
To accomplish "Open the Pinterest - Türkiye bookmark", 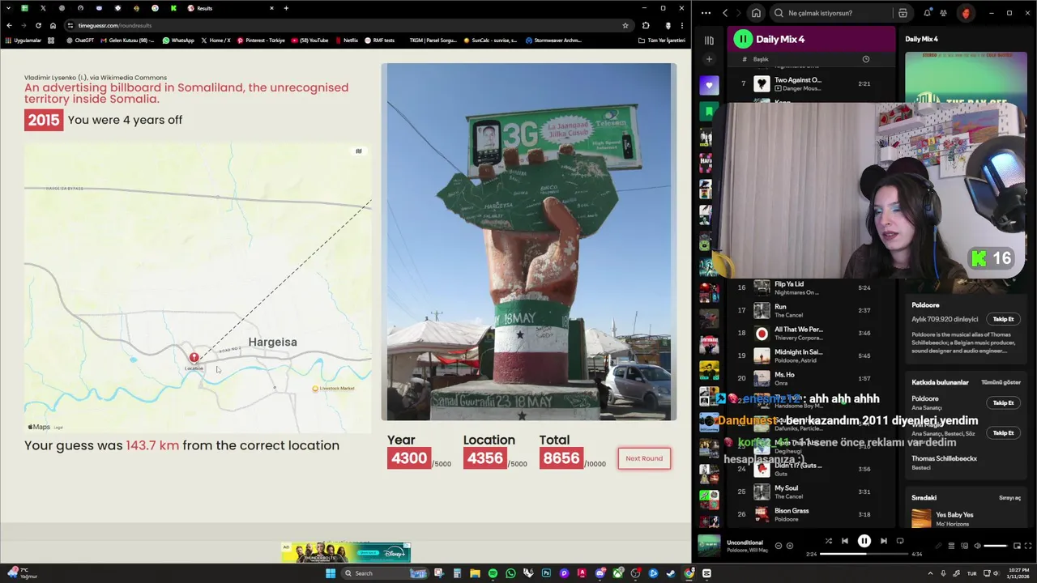I will pos(261,40).
